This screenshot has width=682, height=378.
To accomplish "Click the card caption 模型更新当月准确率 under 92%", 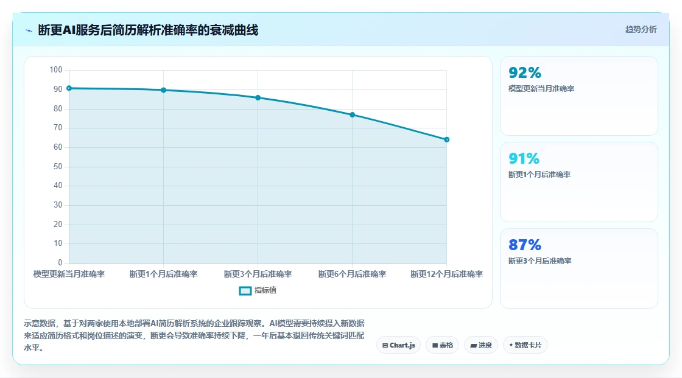I will (x=541, y=89).
